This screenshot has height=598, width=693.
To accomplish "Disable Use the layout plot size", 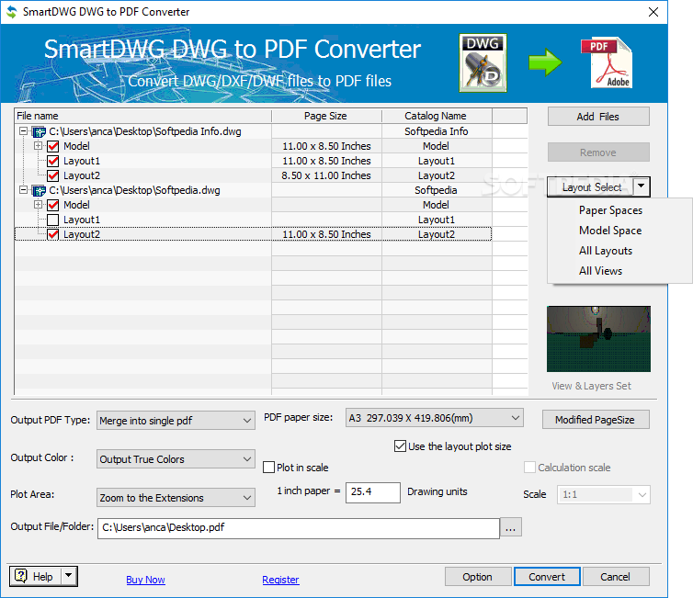I will 400,446.
